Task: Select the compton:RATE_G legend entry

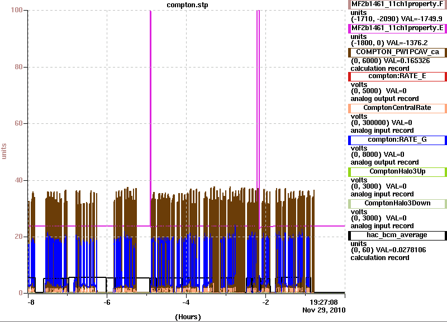Action: (397, 140)
